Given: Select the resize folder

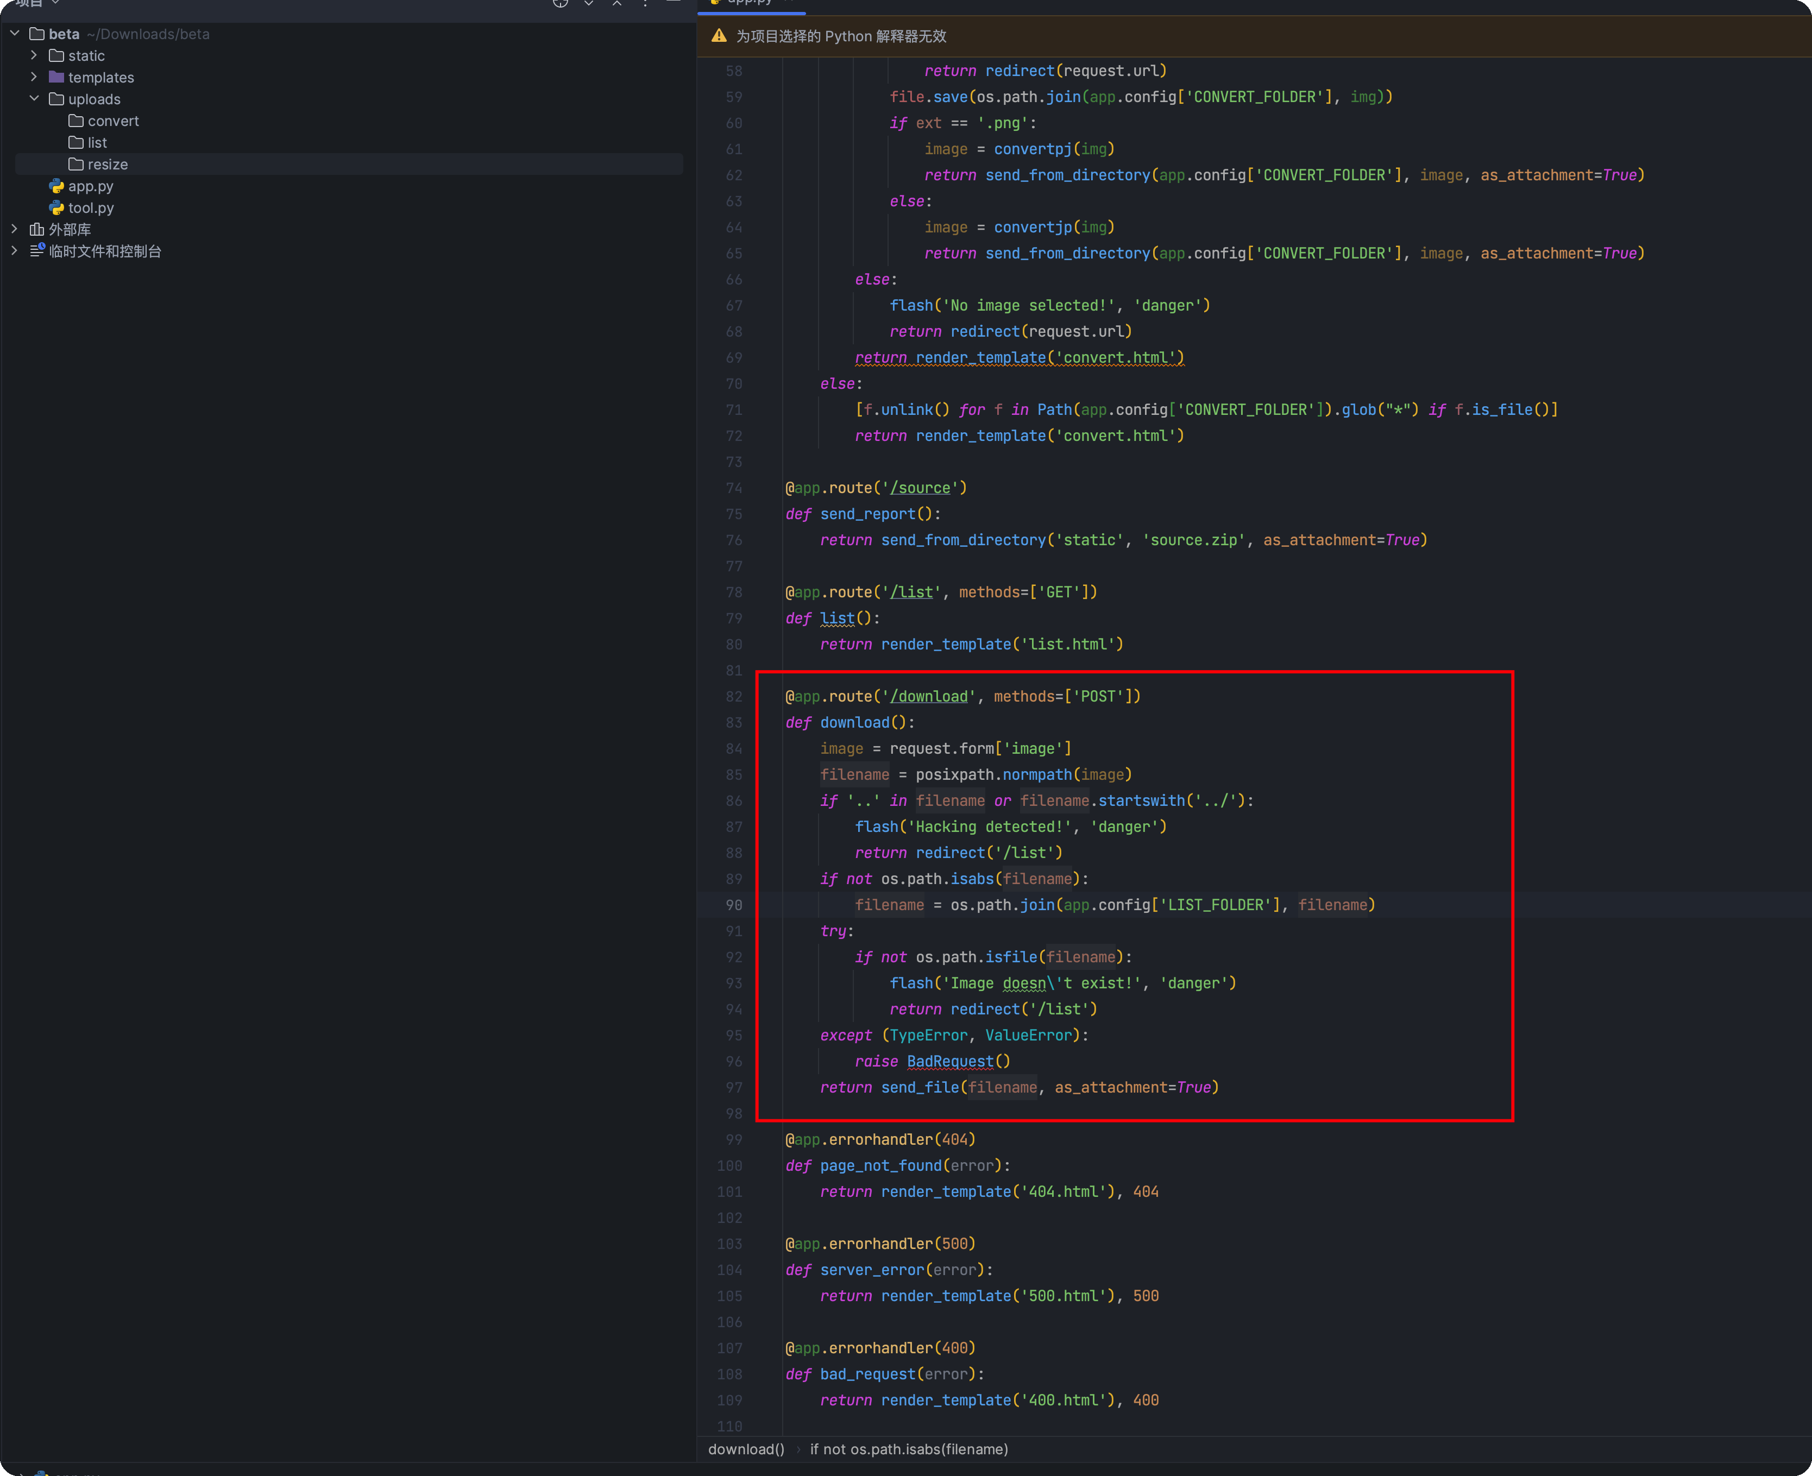Looking at the screenshot, I should click(x=107, y=164).
